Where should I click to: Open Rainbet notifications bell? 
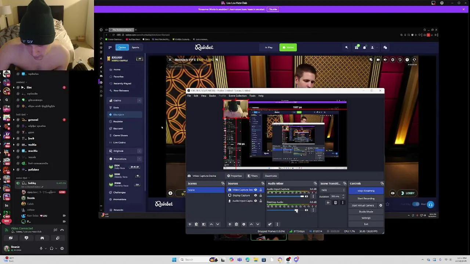tap(364, 47)
